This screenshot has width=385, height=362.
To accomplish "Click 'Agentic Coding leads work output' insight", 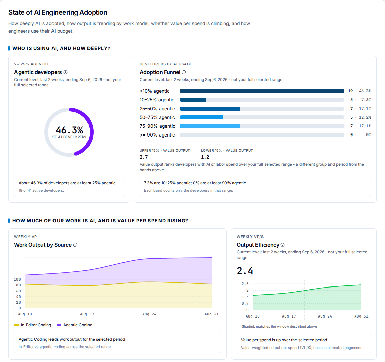I will [x=117, y=343].
